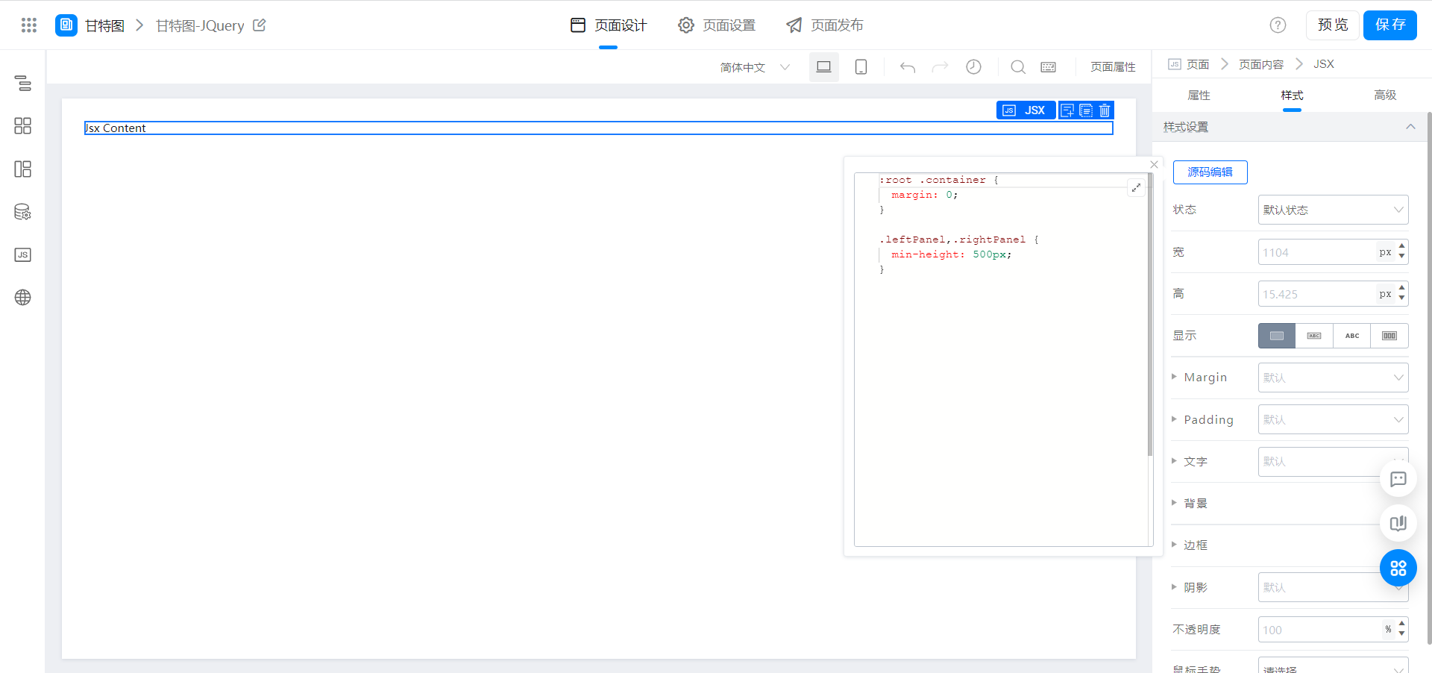
Task: Open the JS actions sidebar icon
Action: [23, 254]
